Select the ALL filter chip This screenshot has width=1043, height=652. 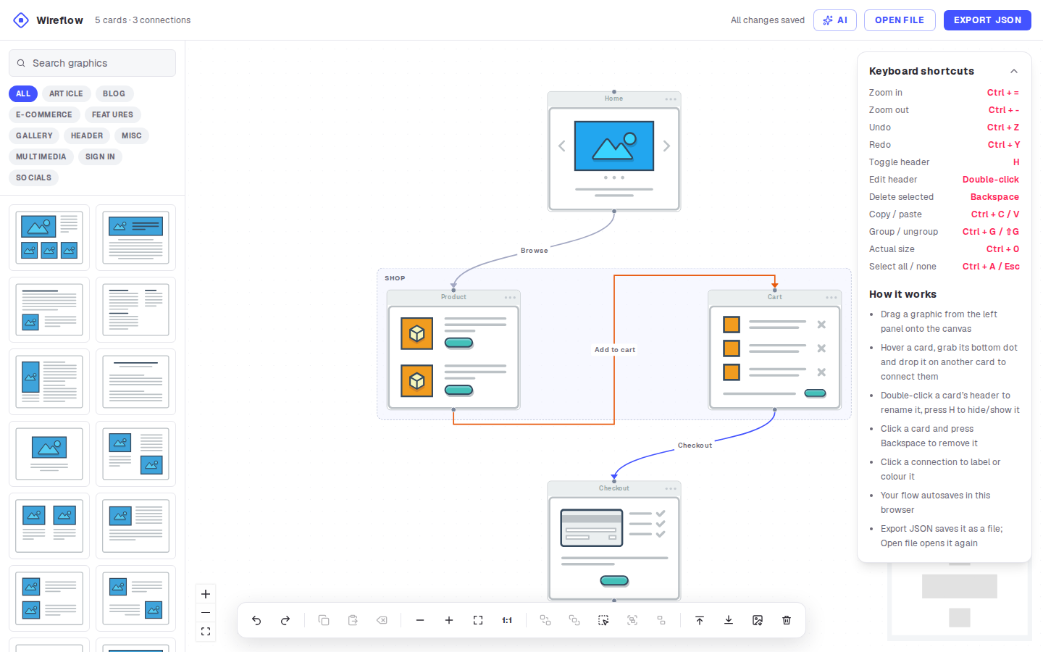point(23,93)
